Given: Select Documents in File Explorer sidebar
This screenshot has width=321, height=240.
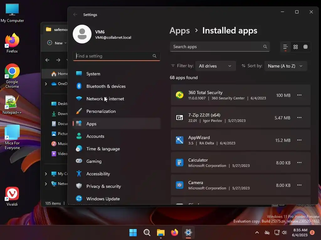Looking at the screenshot, I should [59, 124].
